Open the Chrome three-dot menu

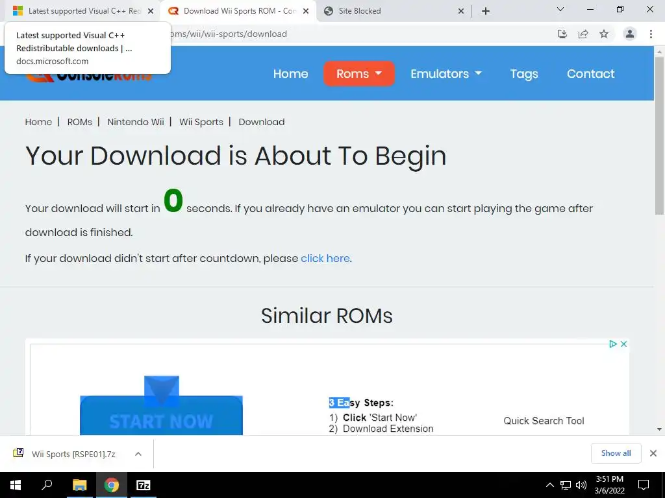pyautogui.click(x=651, y=34)
